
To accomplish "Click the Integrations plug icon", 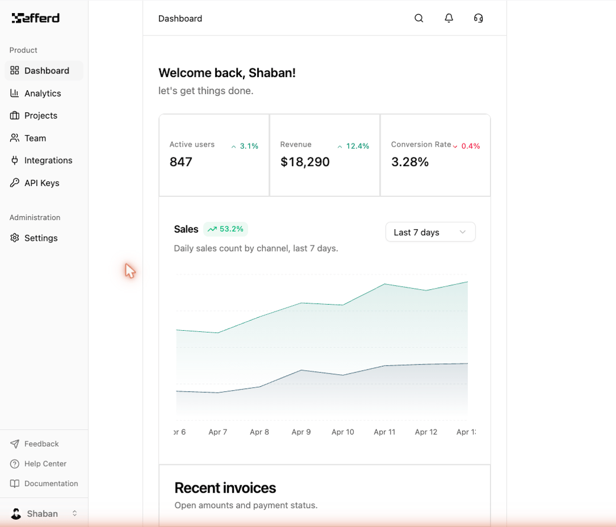I will [x=14, y=160].
